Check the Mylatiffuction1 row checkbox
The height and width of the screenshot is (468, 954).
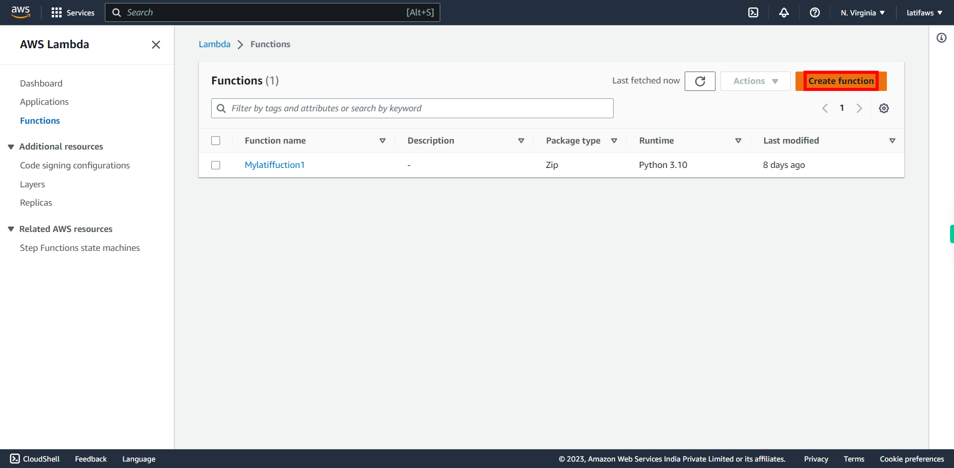point(216,165)
